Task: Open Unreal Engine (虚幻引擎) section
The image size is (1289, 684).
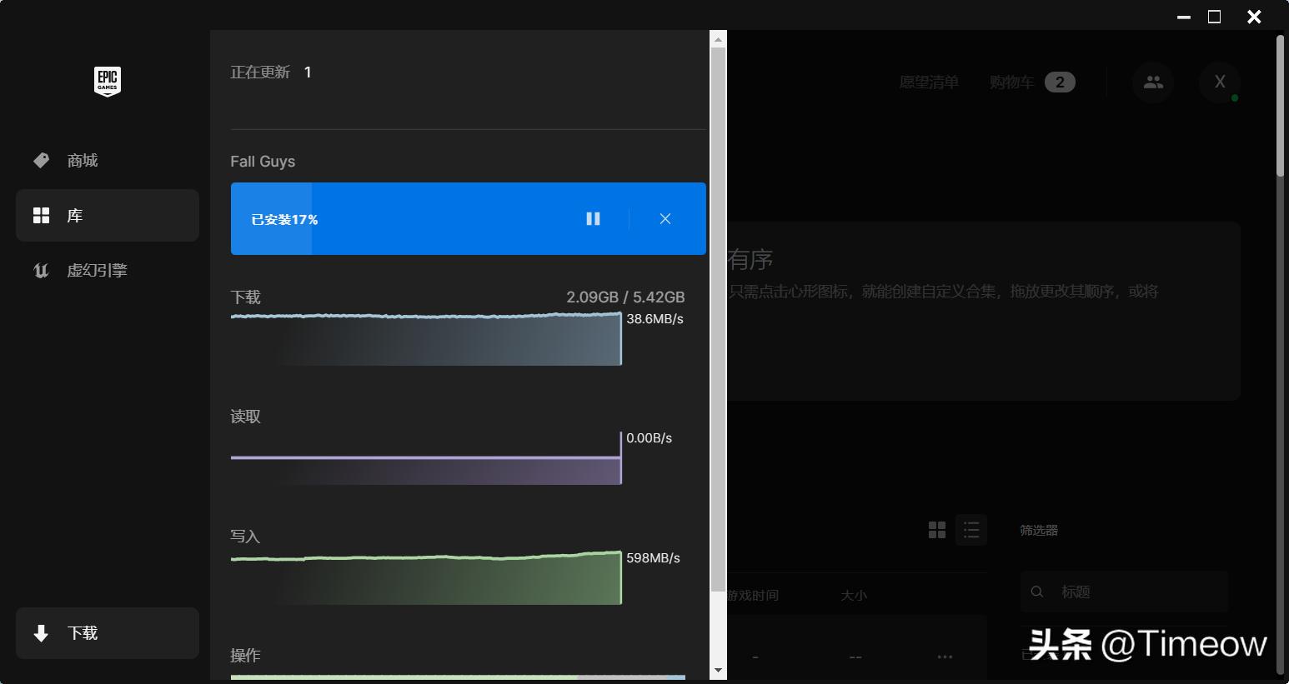Action: tap(96, 270)
